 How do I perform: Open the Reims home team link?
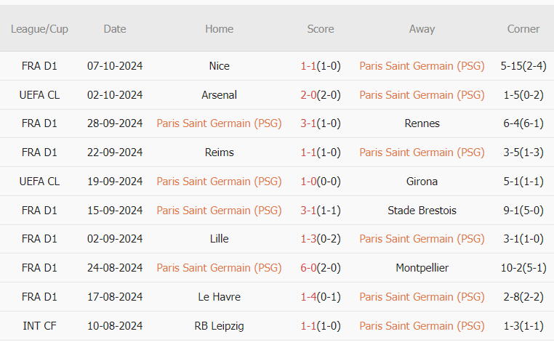point(219,152)
